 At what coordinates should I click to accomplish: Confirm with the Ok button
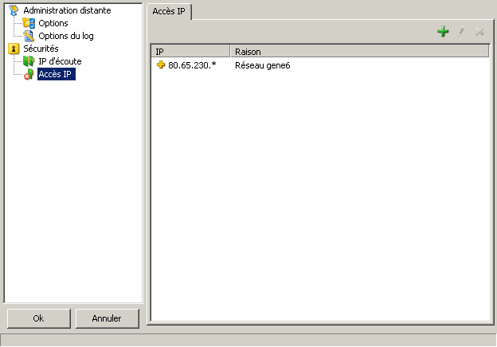pyautogui.click(x=39, y=318)
